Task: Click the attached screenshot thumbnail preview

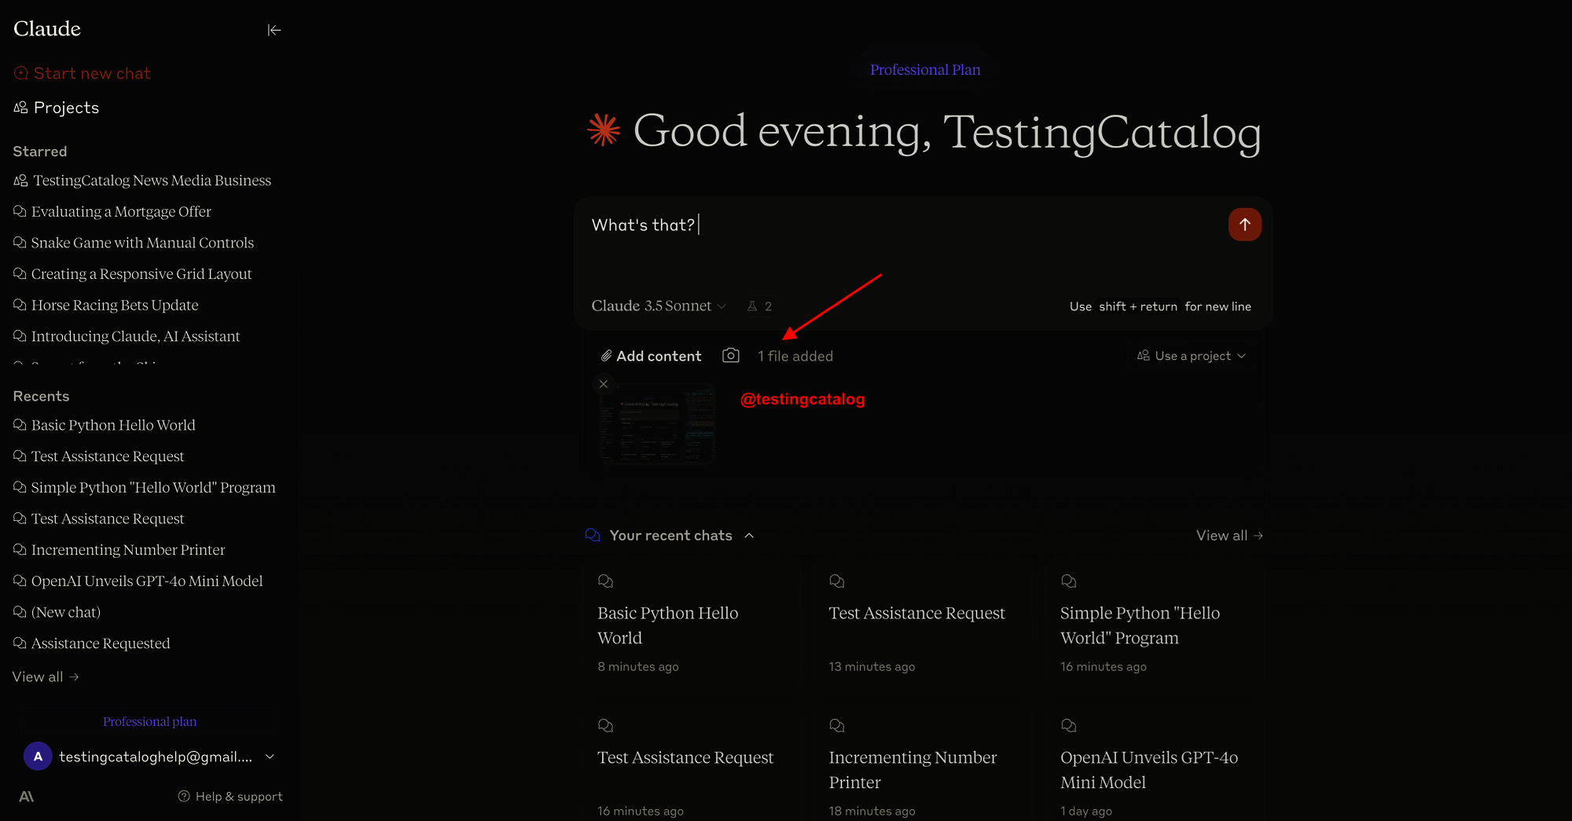Action: [657, 424]
